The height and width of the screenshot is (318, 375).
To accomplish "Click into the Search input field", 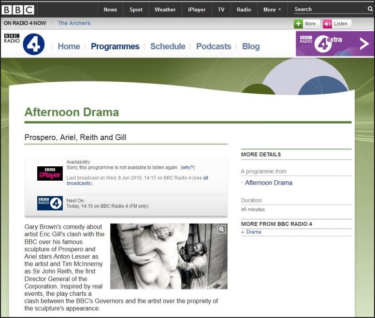I will point(329,9).
